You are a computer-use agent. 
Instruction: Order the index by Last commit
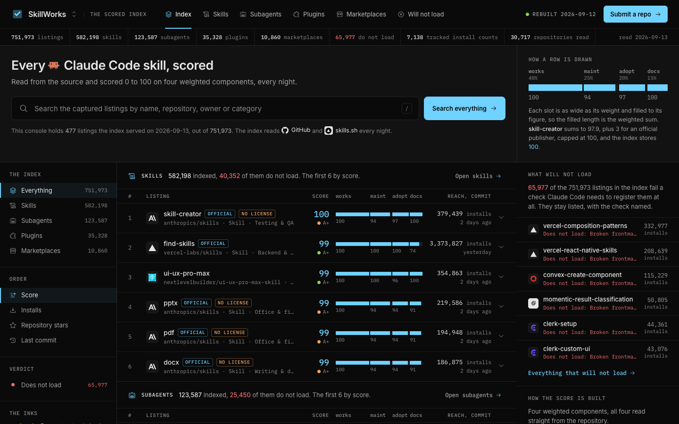tap(58, 340)
